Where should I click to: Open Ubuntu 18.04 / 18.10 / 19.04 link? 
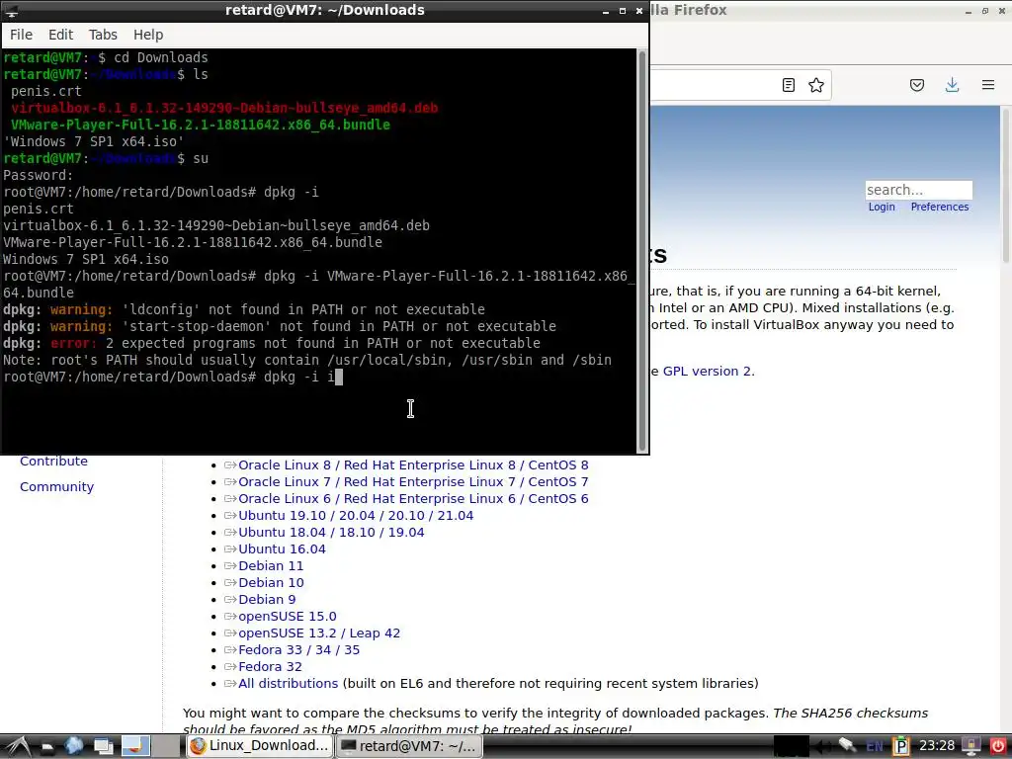(331, 532)
